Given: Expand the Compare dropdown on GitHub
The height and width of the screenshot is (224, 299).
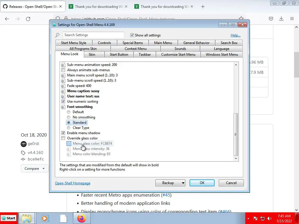Looking at the screenshot, I should point(34,169).
